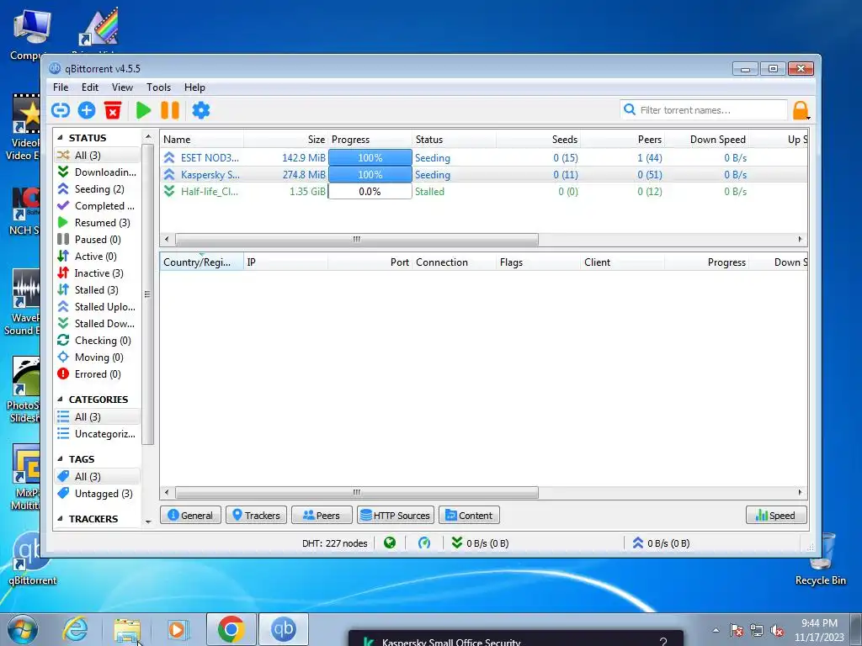Click the Add torrent file plus icon
Screen dimensions: 862x646
point(87,110)
